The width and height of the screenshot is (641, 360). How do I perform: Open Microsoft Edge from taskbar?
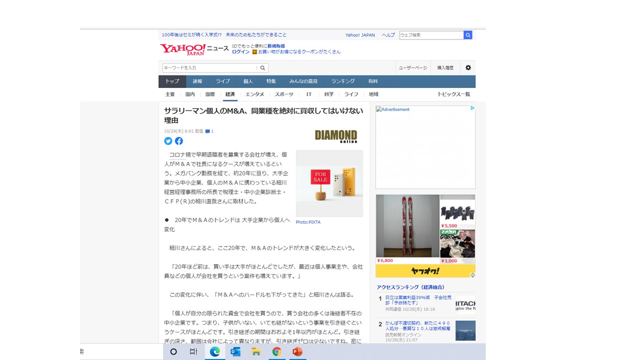coord(214,351)
